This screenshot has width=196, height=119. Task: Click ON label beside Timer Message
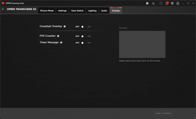89,43
